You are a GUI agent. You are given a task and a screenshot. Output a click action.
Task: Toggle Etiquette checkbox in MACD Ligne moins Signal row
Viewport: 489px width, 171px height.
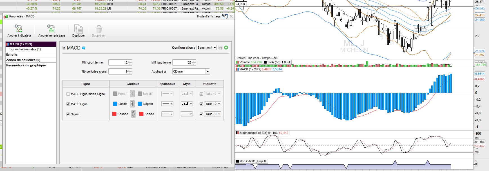point(201,94)
